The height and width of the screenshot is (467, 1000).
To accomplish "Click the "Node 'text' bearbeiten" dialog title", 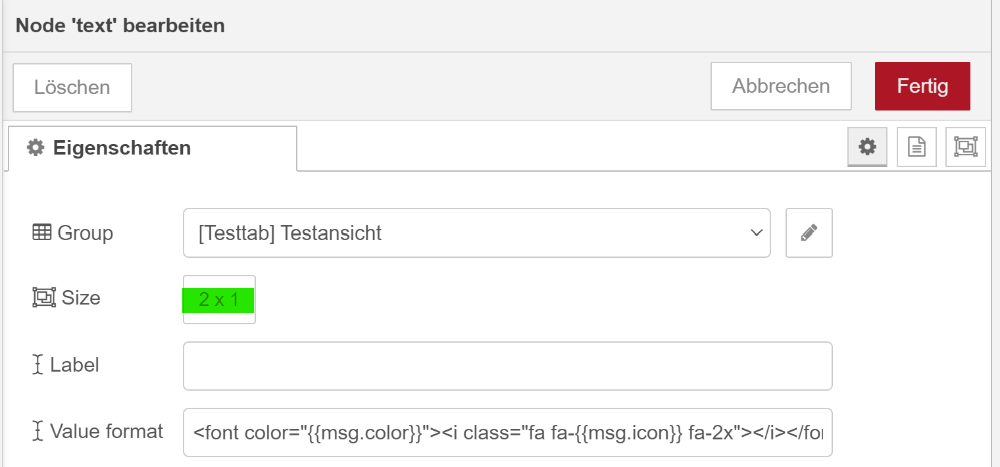I will pyautogui.click(x=120, y=26).
